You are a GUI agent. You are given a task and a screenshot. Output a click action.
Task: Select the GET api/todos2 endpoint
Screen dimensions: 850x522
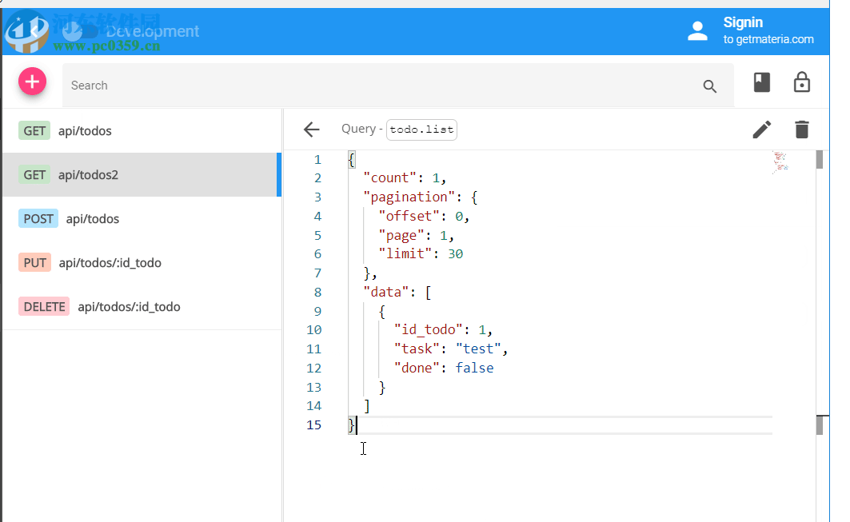(x=88, y=175)
